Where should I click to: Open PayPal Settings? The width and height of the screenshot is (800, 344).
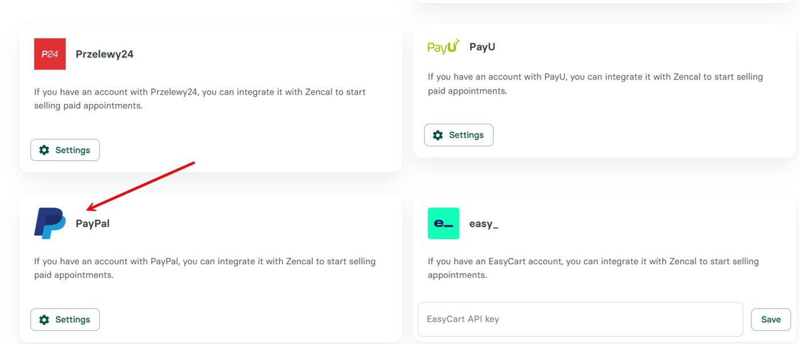(x=65, y=319)
